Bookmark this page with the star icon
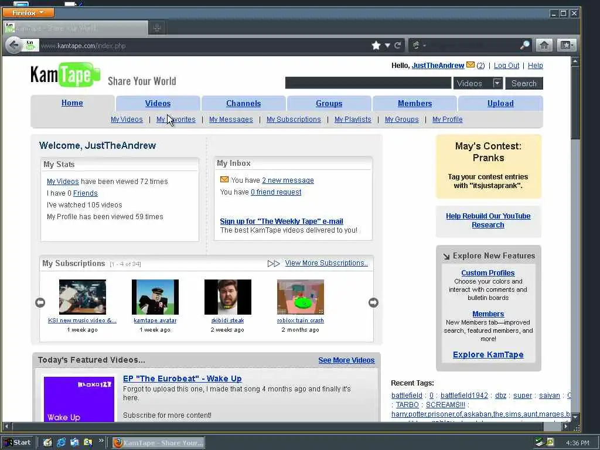The height and width of the screenshot is (450, 600). [376, 46]
